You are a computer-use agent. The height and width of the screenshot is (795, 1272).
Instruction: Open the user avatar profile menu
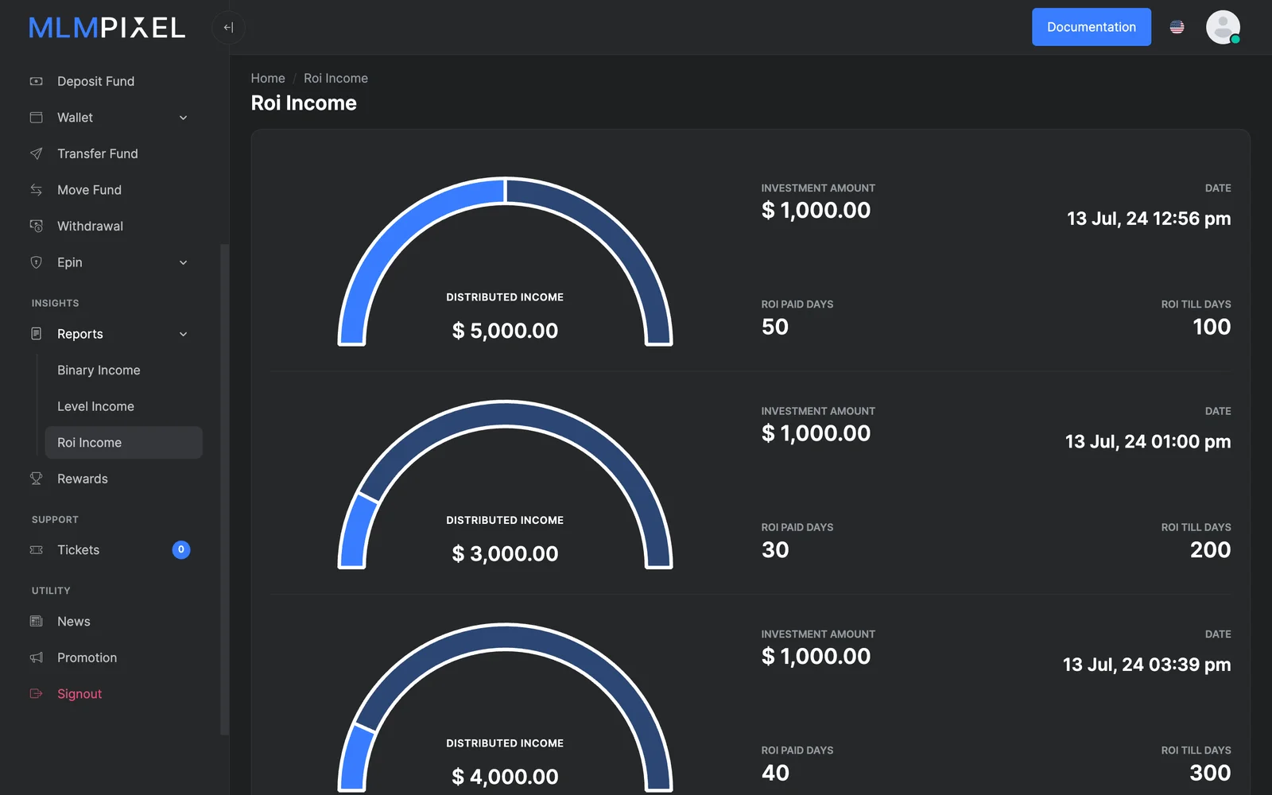(x=1223, y=27)
